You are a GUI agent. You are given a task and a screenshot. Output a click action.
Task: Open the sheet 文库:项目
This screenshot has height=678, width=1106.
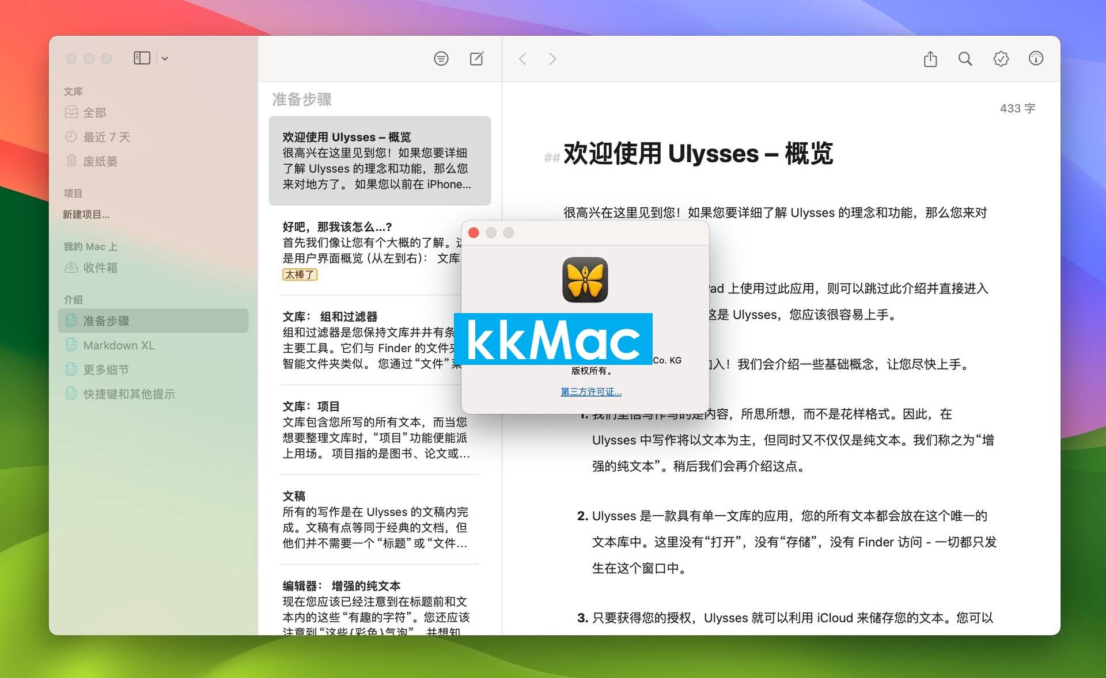pos(380,430)
